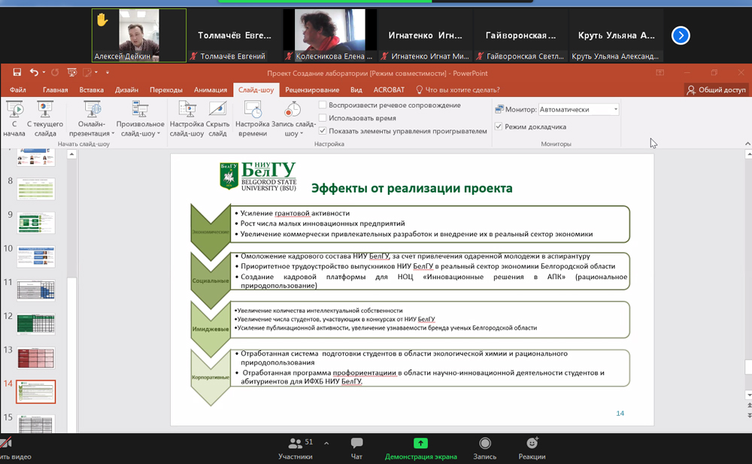Switch to the Анимация ribbon tab
This screenshot has width=752, height=464.
click(211, 90)
